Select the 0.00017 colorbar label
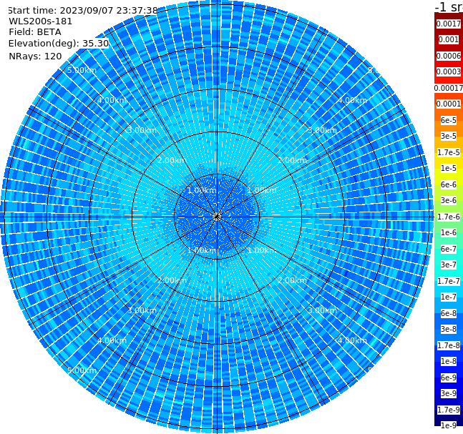 coord(449,88)
